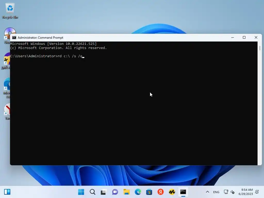
Task: Click the '(c) Microsoft Corporation' copyright line
Action: pos(59,48)
